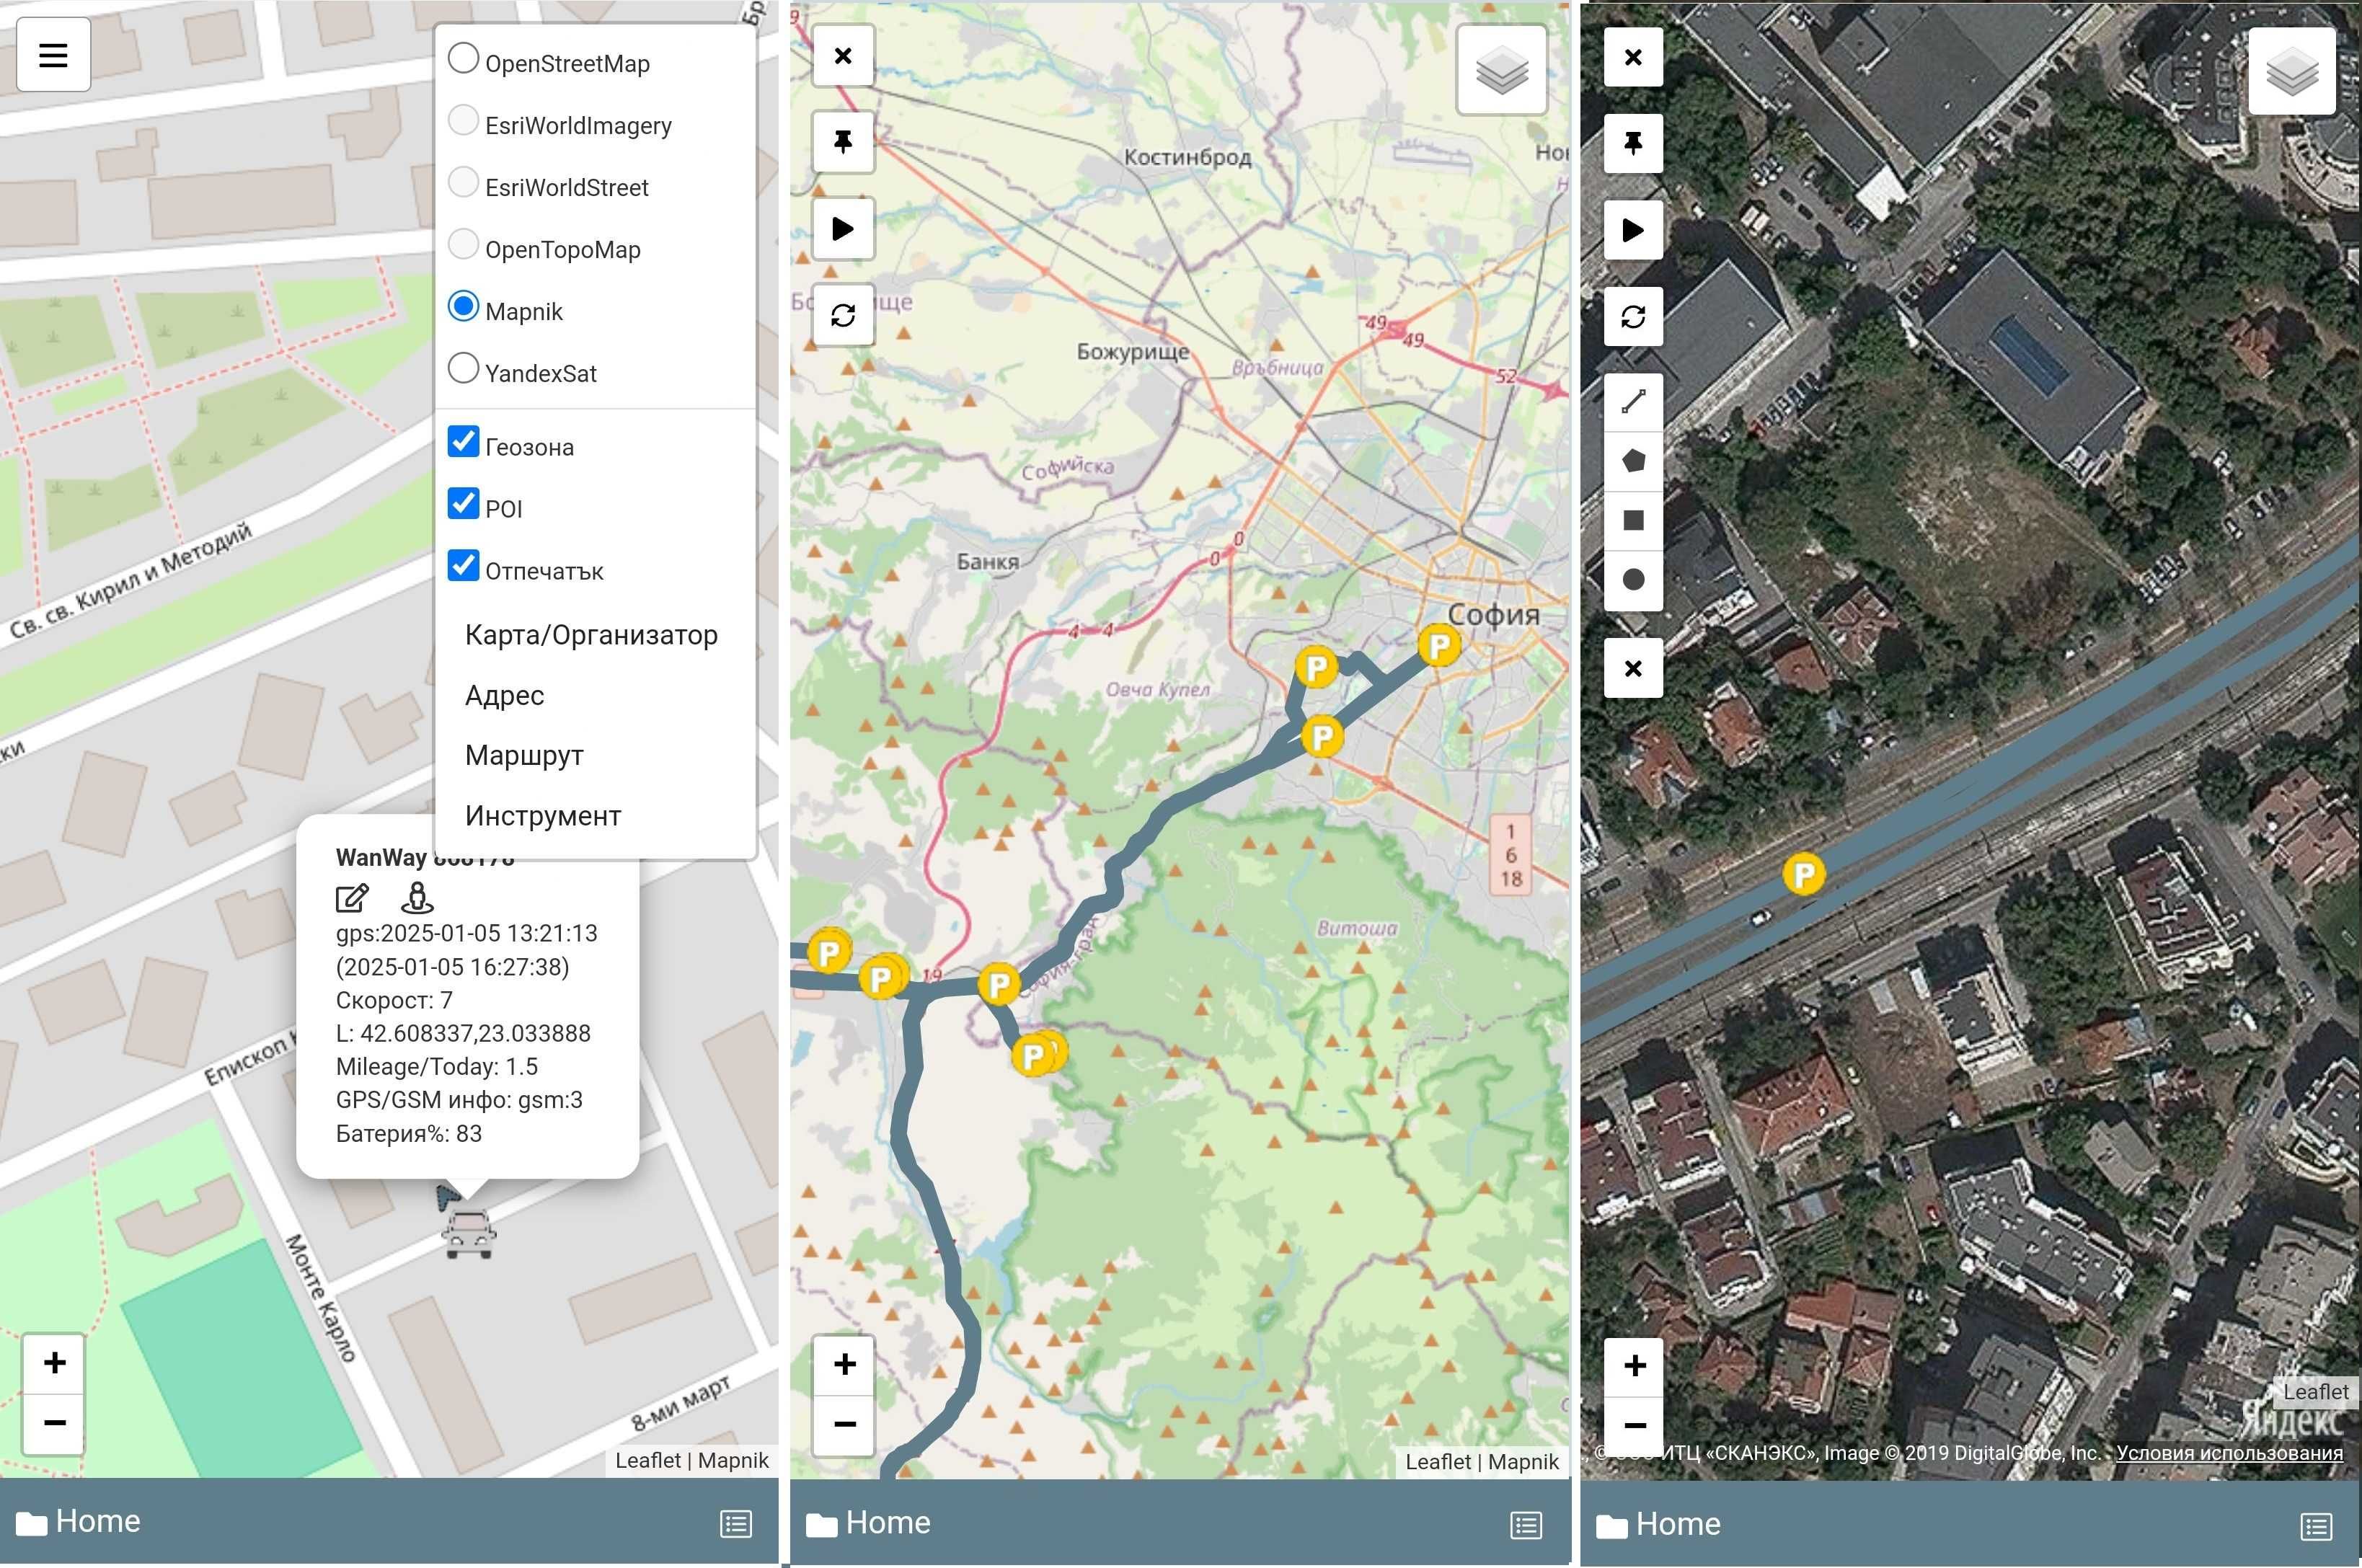Play route in satellite map

(x=1633, y=230)
